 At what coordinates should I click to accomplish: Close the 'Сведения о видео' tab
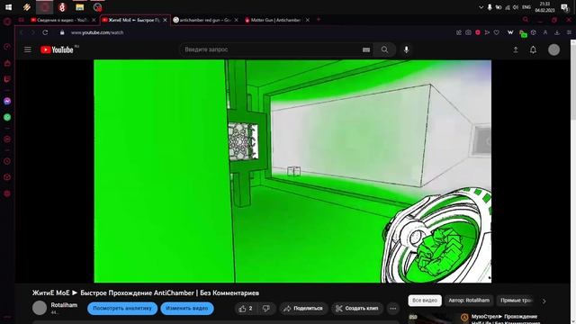[x=94, y=20]
